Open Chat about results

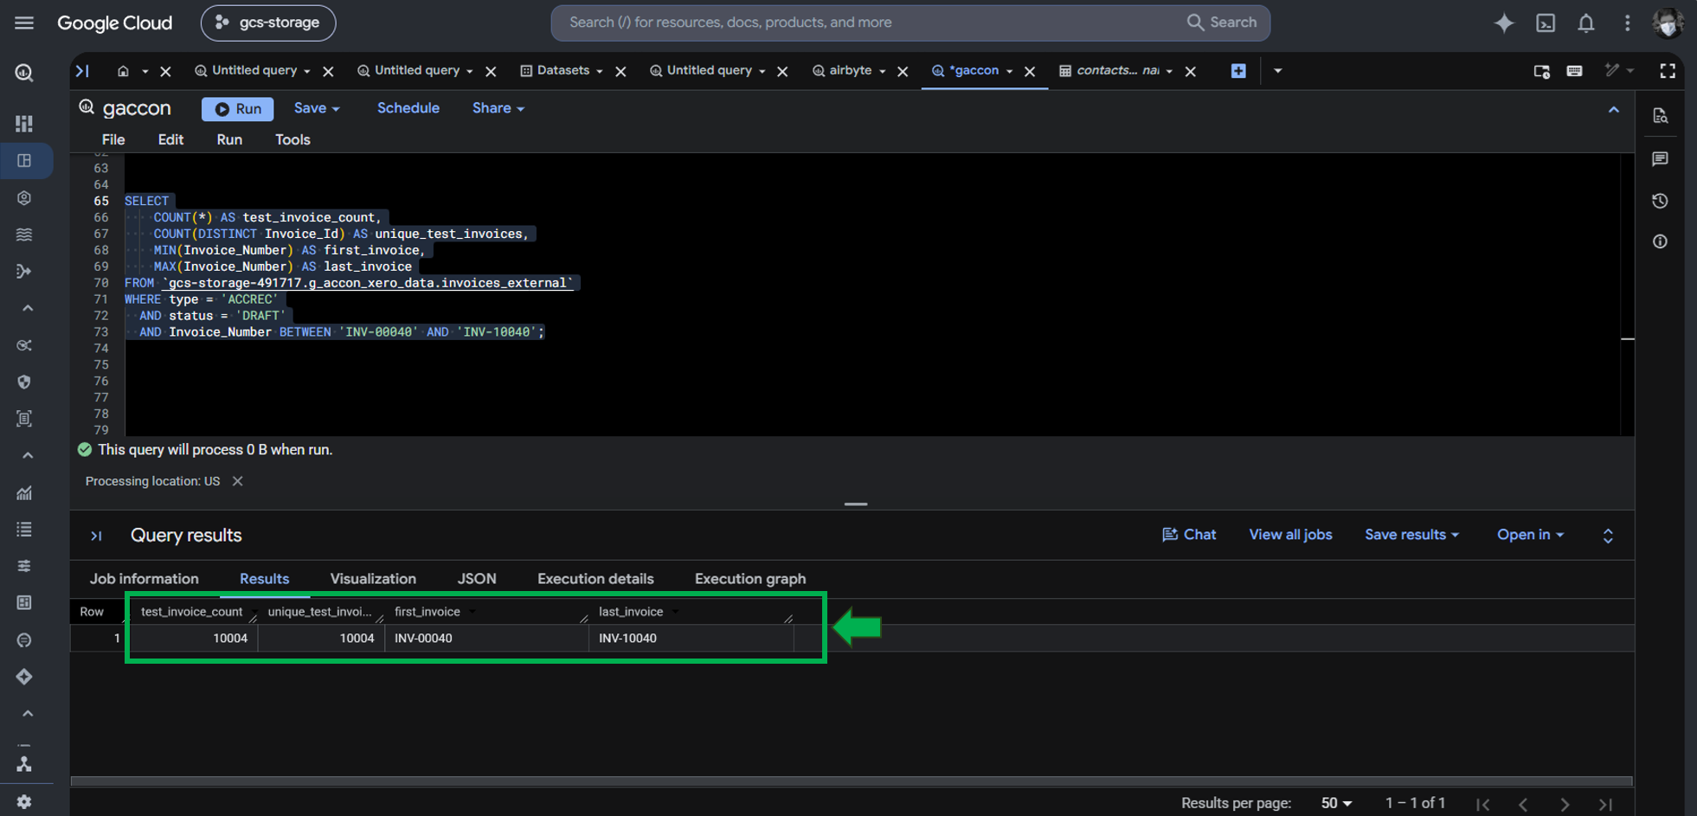coord(1189,535)
